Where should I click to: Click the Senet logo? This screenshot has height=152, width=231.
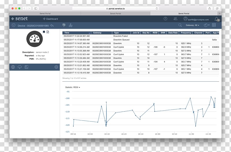19,19
